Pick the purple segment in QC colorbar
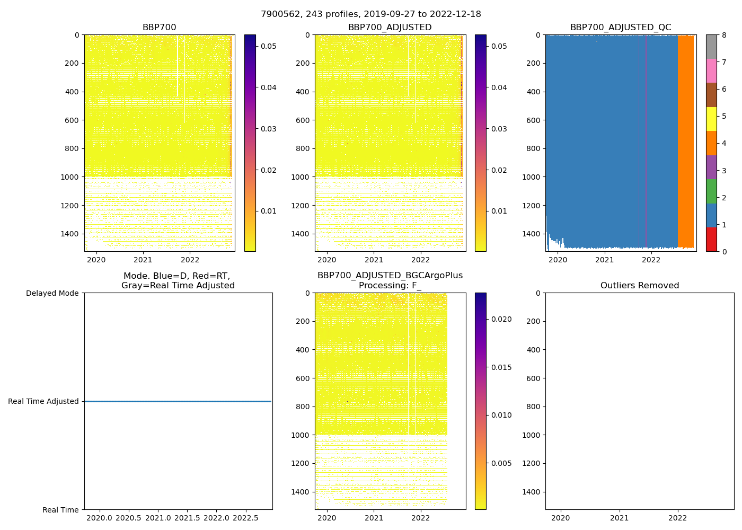The width and height of the screenshot is (742, 530). click(711, 167)
